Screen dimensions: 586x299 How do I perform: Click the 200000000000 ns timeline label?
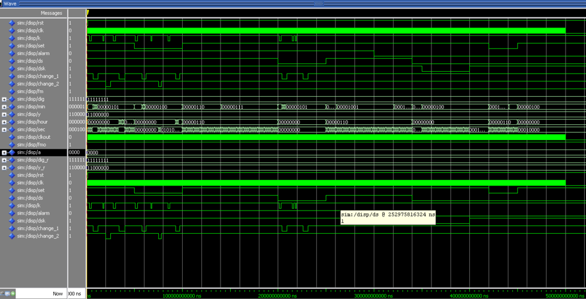277,295
